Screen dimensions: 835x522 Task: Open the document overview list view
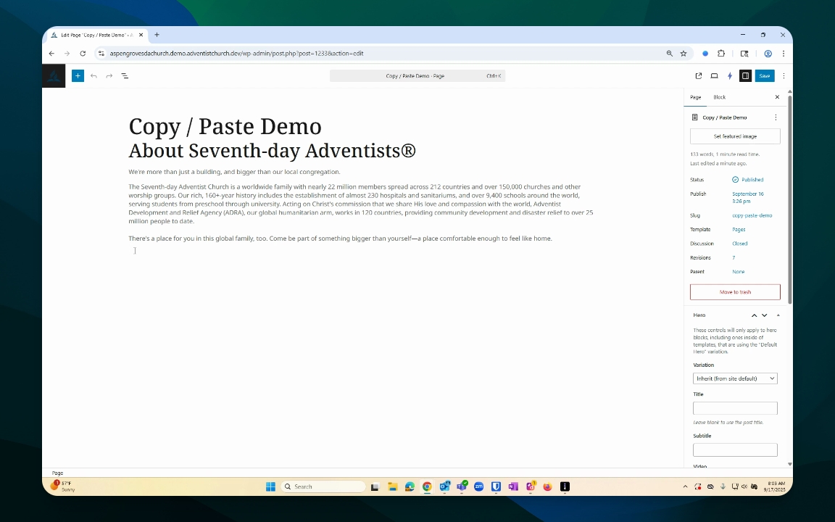pyautogui.click(x=125, y=75)
